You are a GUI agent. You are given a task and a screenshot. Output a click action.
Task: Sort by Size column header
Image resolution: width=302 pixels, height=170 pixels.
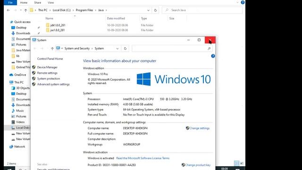172,18
